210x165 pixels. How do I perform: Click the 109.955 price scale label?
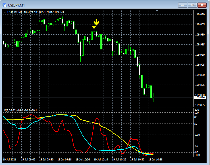coord(200,44)
